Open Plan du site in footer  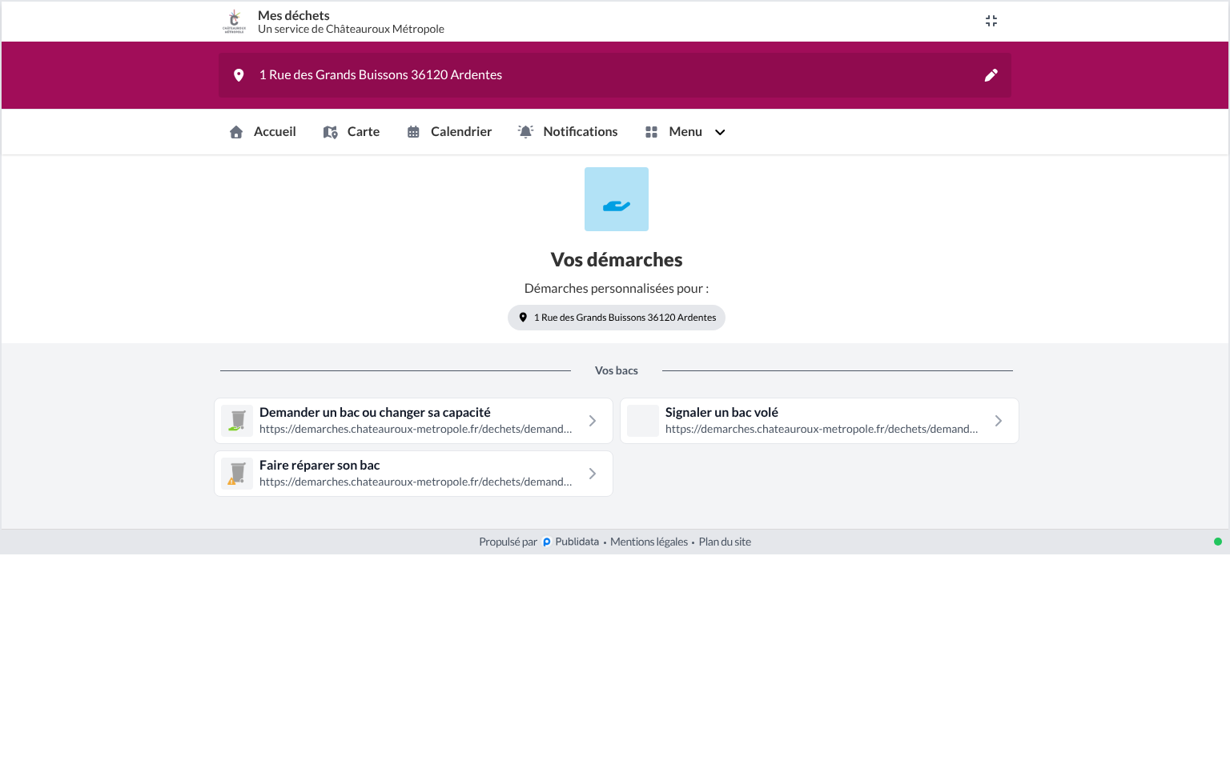point(725,542)
